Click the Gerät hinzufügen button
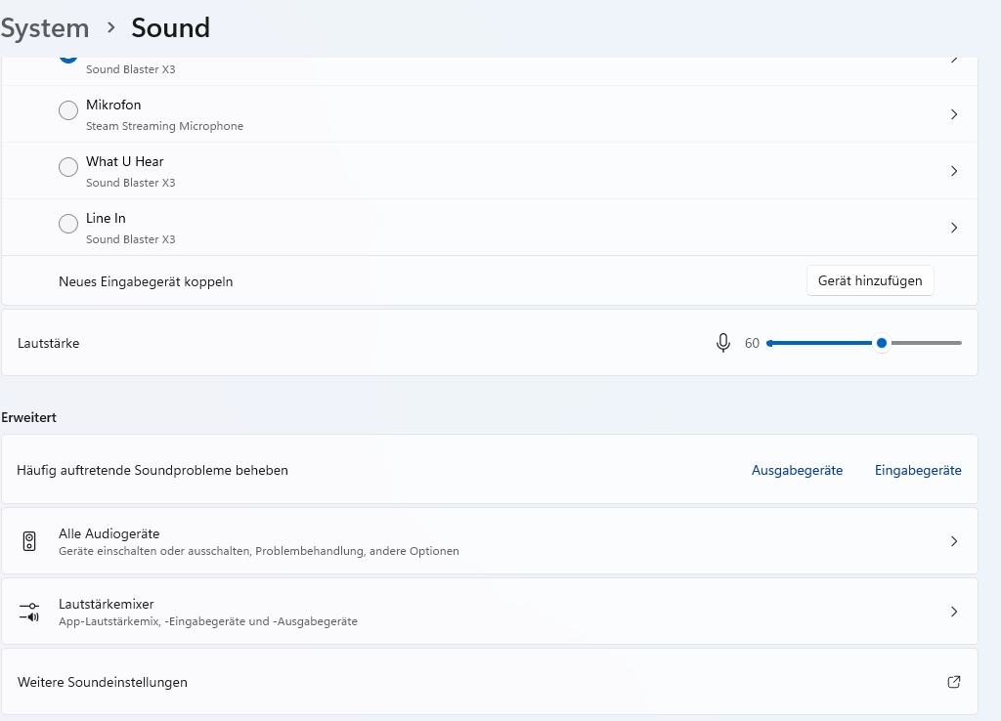 point(870,280)
